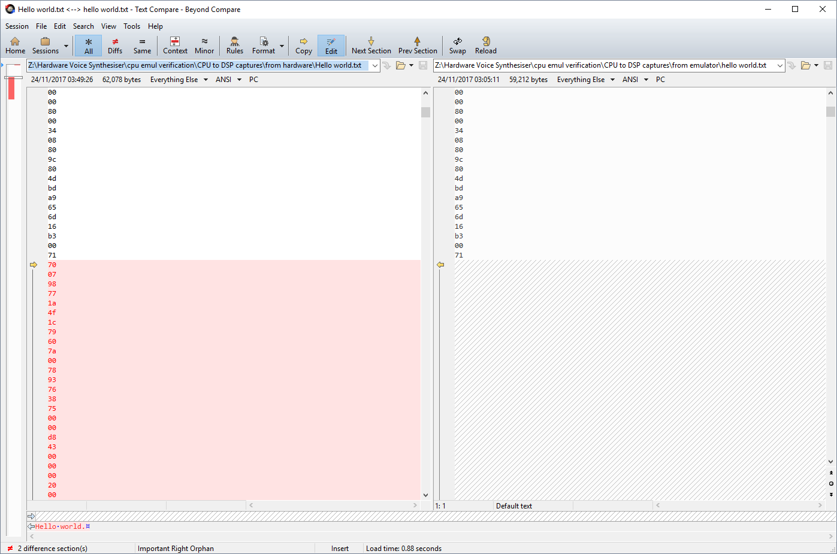Click 'Default text' in right status
This screenshot has width=837, height=554.
tap(514, 506)
